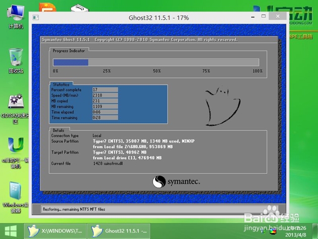Open the Recycle Bin desktop icon
Screen dimensions: 318x239
(16, 61)
